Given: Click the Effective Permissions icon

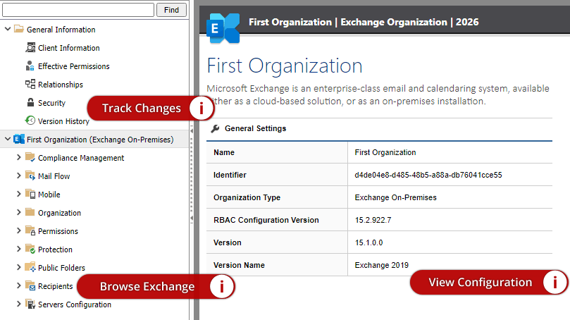Looking at the screenshot, I should click(30, 66).
